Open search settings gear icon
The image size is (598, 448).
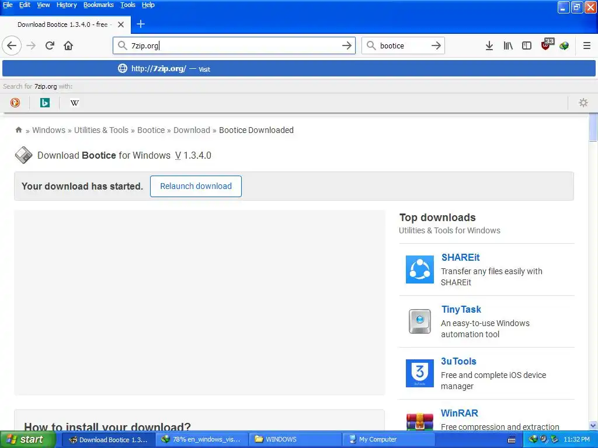[x=583, y=103]
